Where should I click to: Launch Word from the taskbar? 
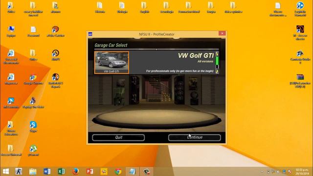point(47,172)
